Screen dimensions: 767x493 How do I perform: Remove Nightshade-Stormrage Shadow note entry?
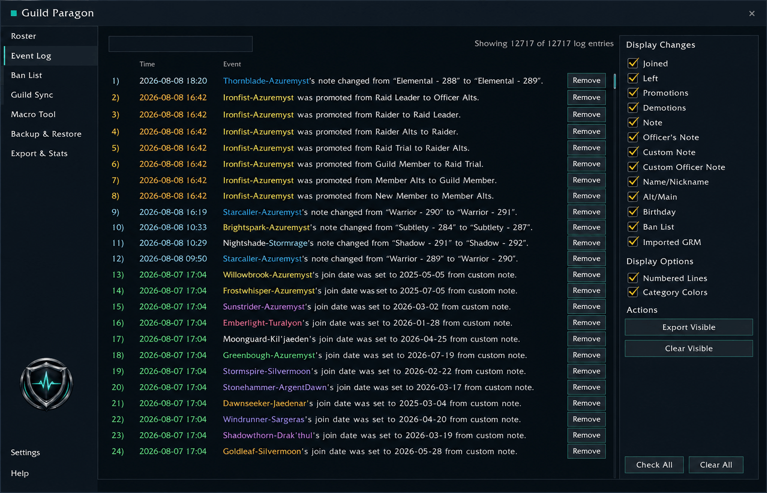click(587, 243)
